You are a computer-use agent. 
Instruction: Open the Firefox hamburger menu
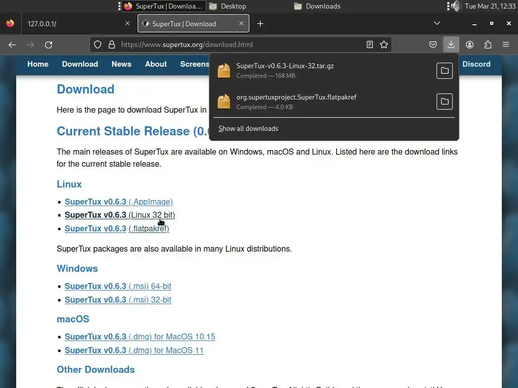tap(506, 44)
